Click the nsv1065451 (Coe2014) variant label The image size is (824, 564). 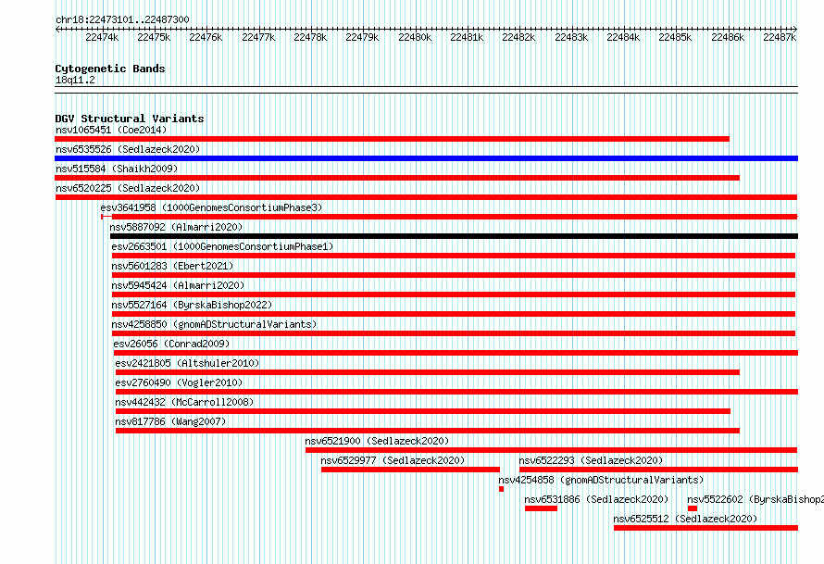pyautogui.click(x=111, y=130)
